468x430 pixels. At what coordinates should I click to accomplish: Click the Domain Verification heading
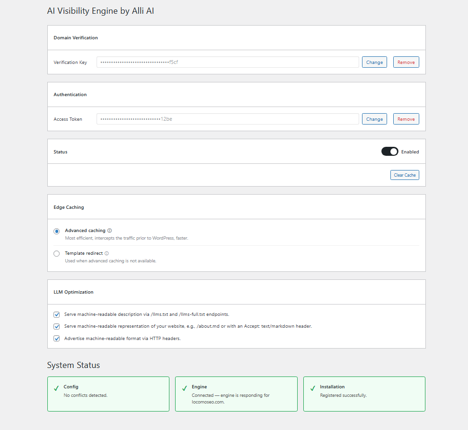click(76, 37)
